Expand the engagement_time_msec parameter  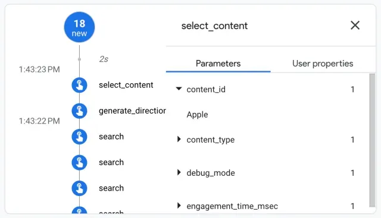179,206
